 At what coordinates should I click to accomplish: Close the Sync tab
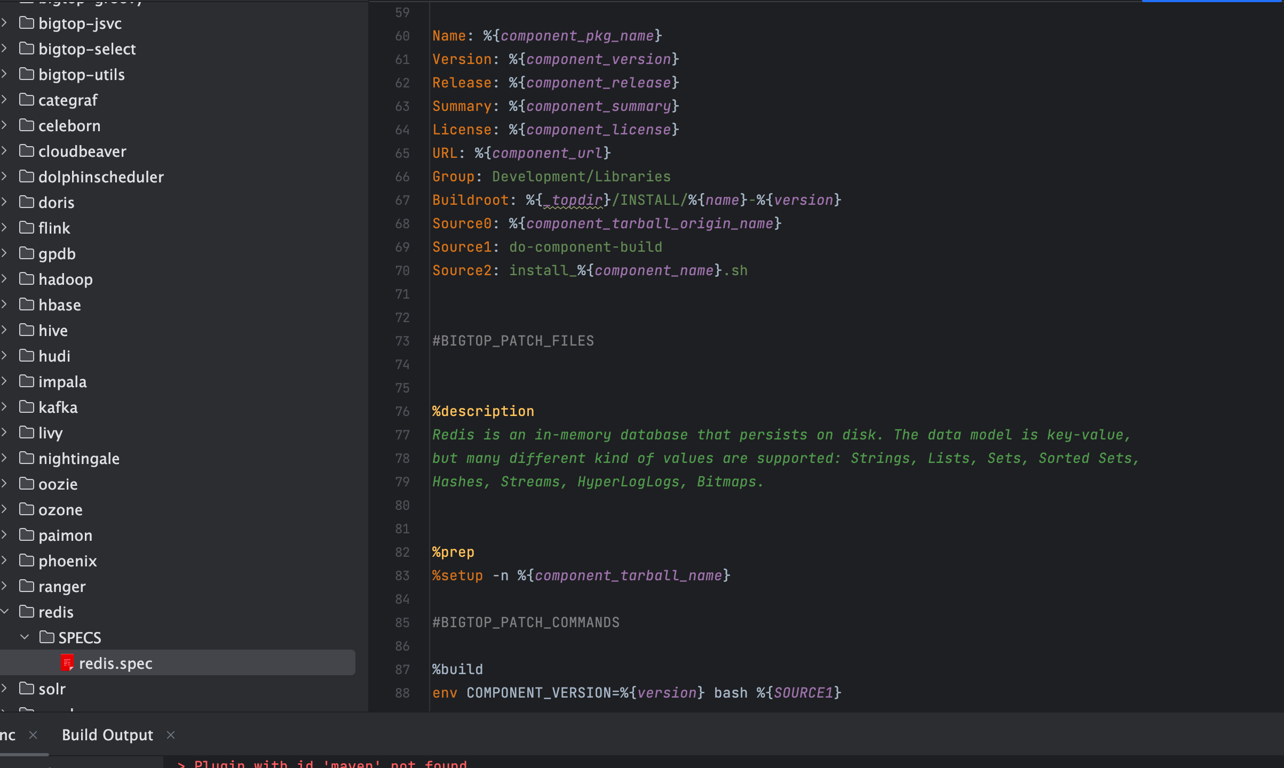(33, 735)
